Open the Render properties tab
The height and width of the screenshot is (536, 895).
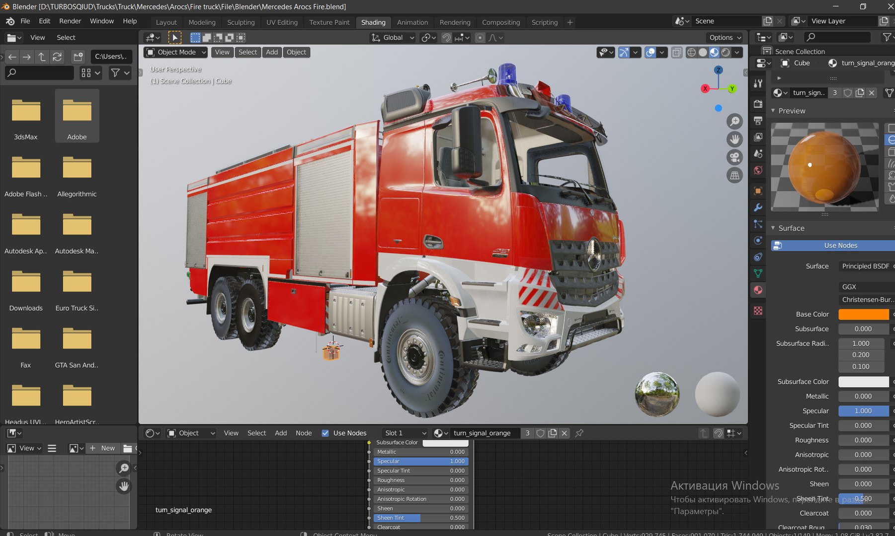(758, 104)
